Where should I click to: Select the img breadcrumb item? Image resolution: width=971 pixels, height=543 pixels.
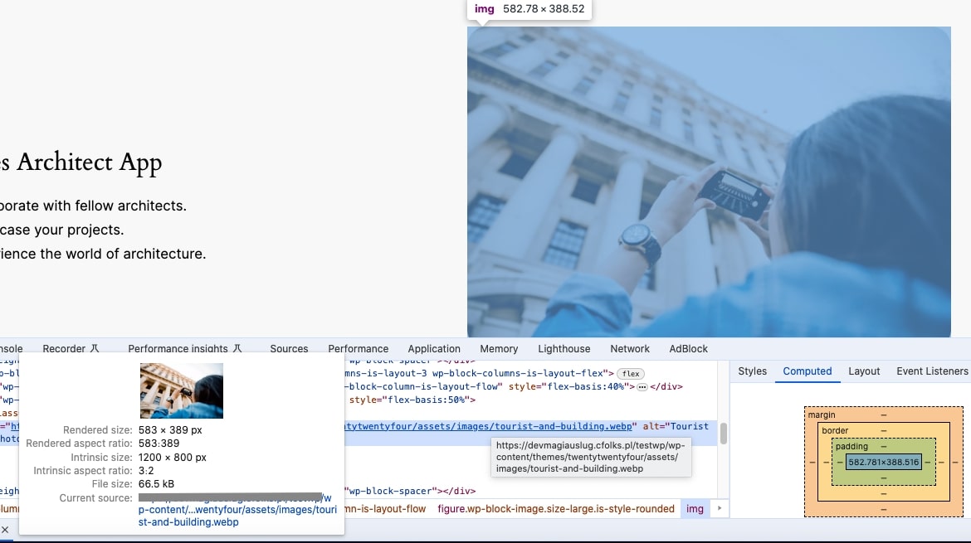click(x=695, y=508)
